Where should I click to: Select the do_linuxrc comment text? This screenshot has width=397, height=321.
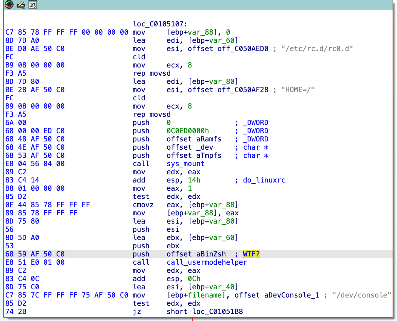click(x=264, y=180)
